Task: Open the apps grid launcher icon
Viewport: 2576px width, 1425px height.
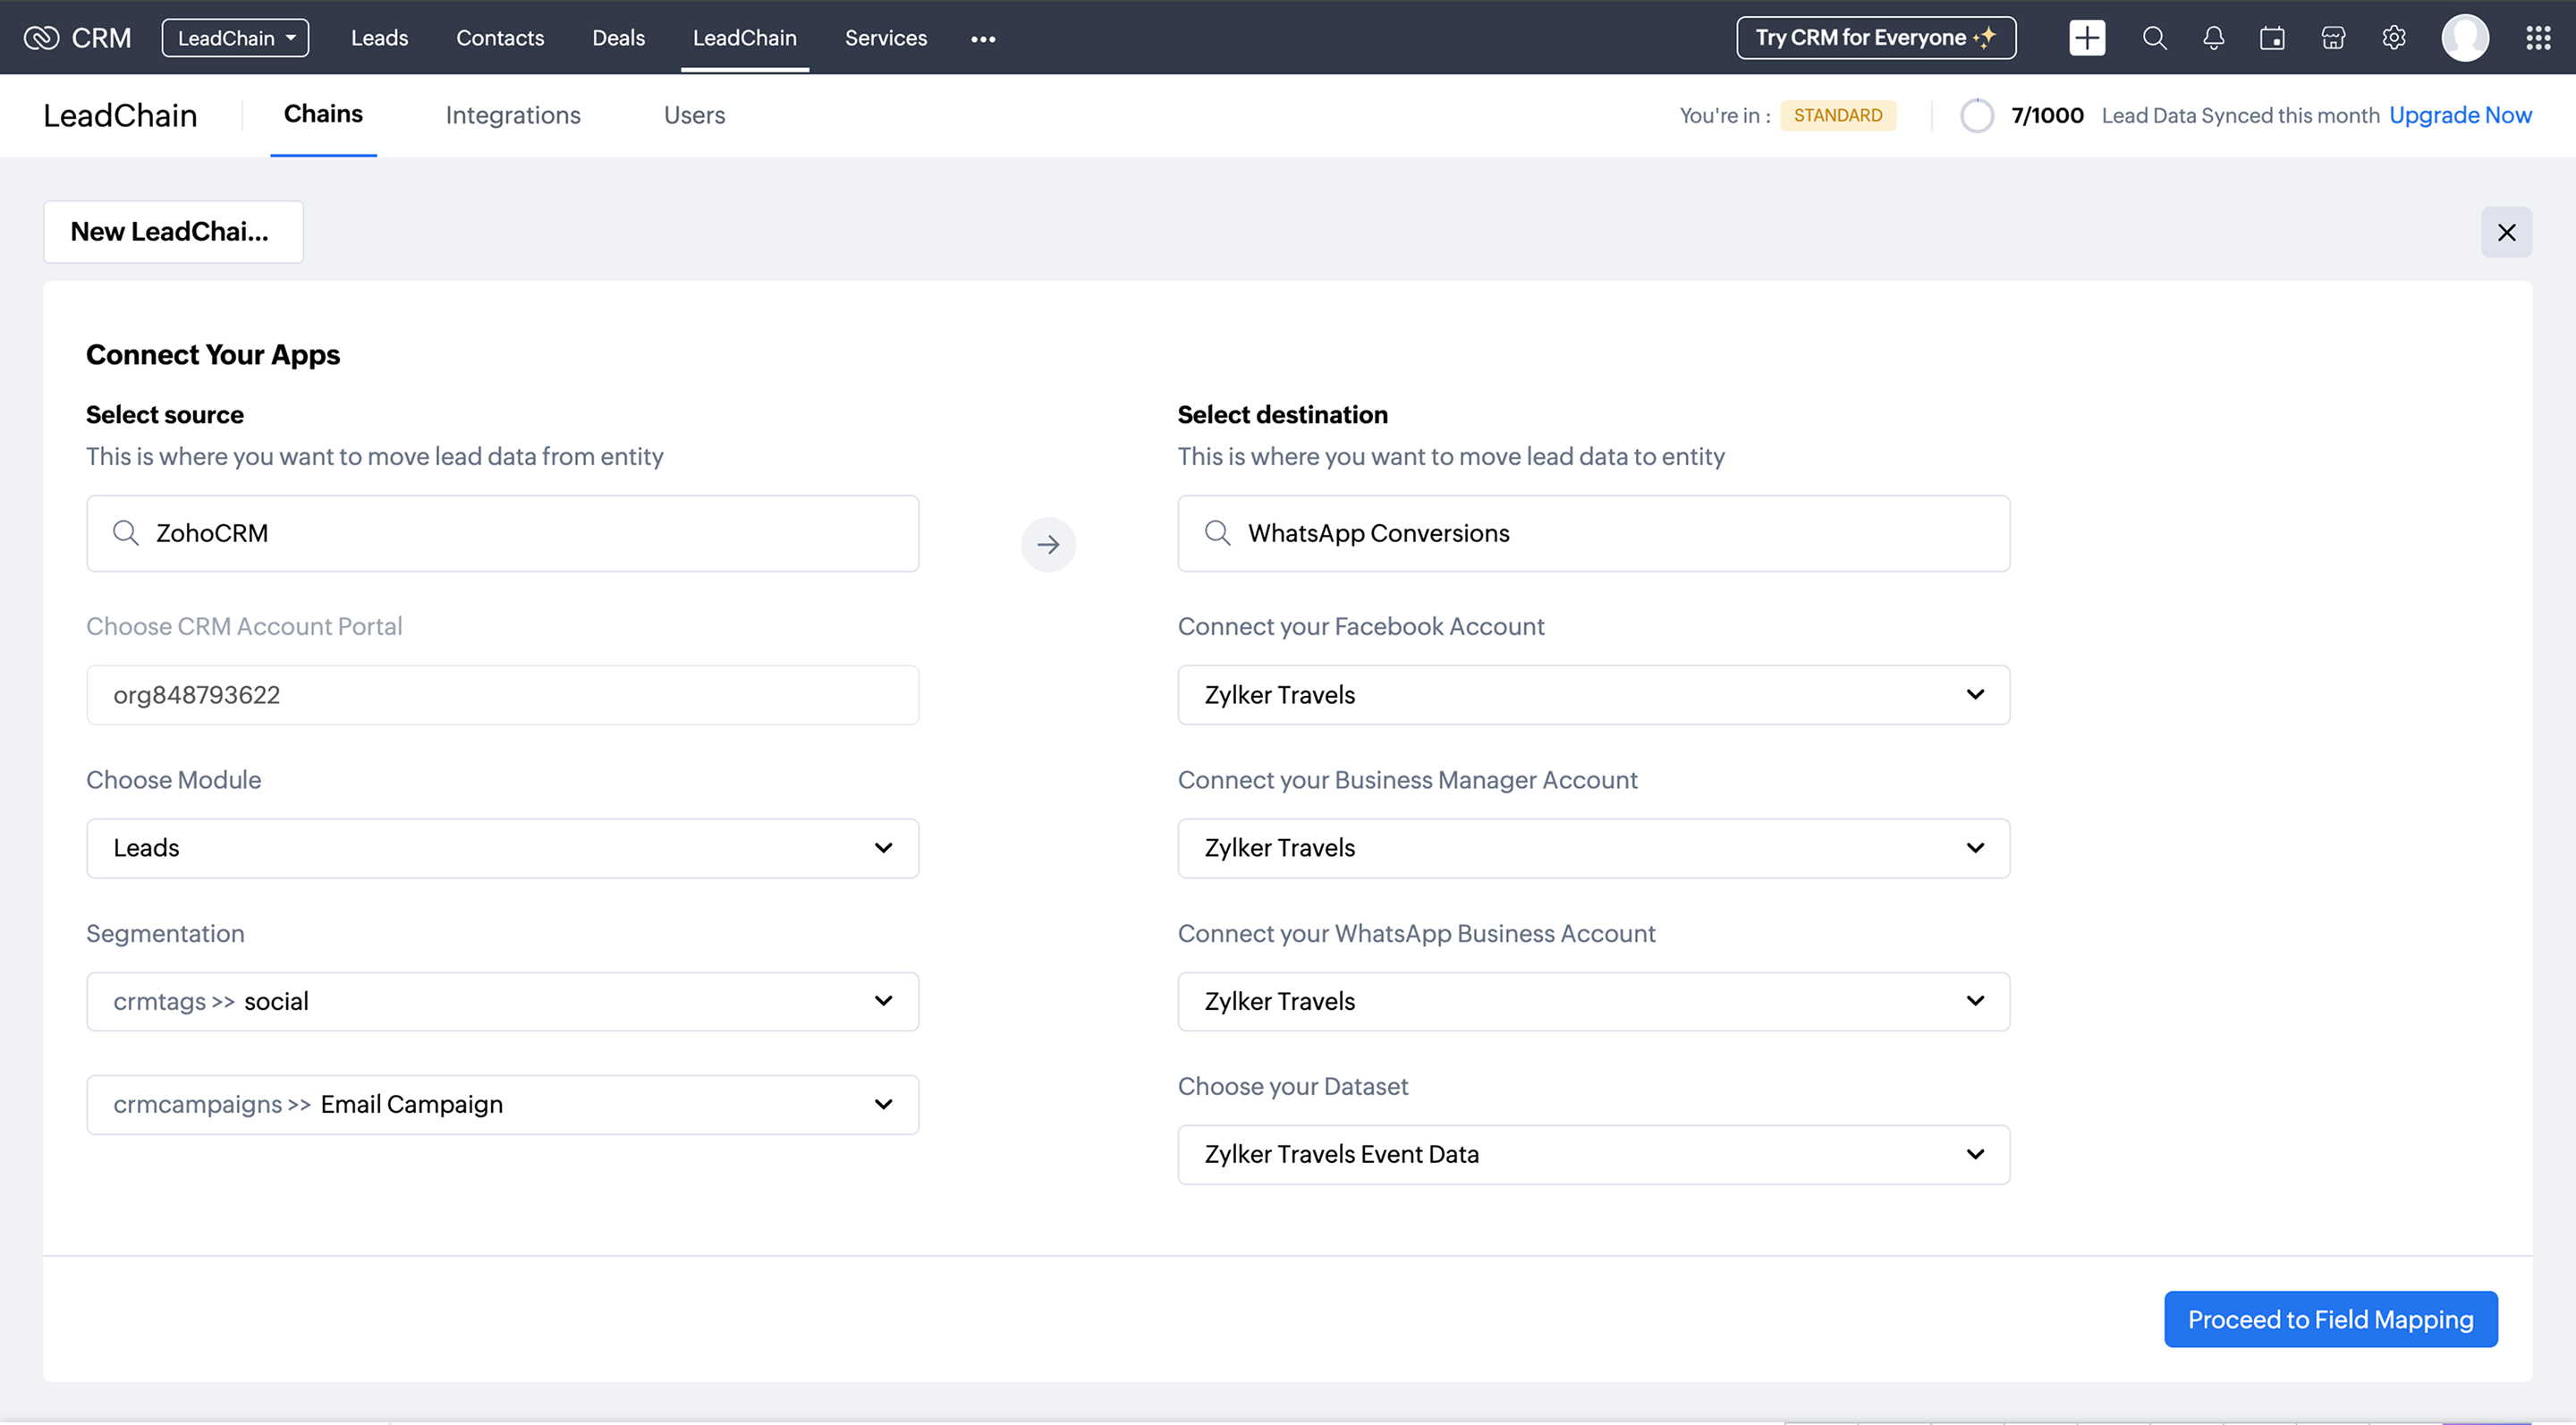Action: tap(2538, 38)
